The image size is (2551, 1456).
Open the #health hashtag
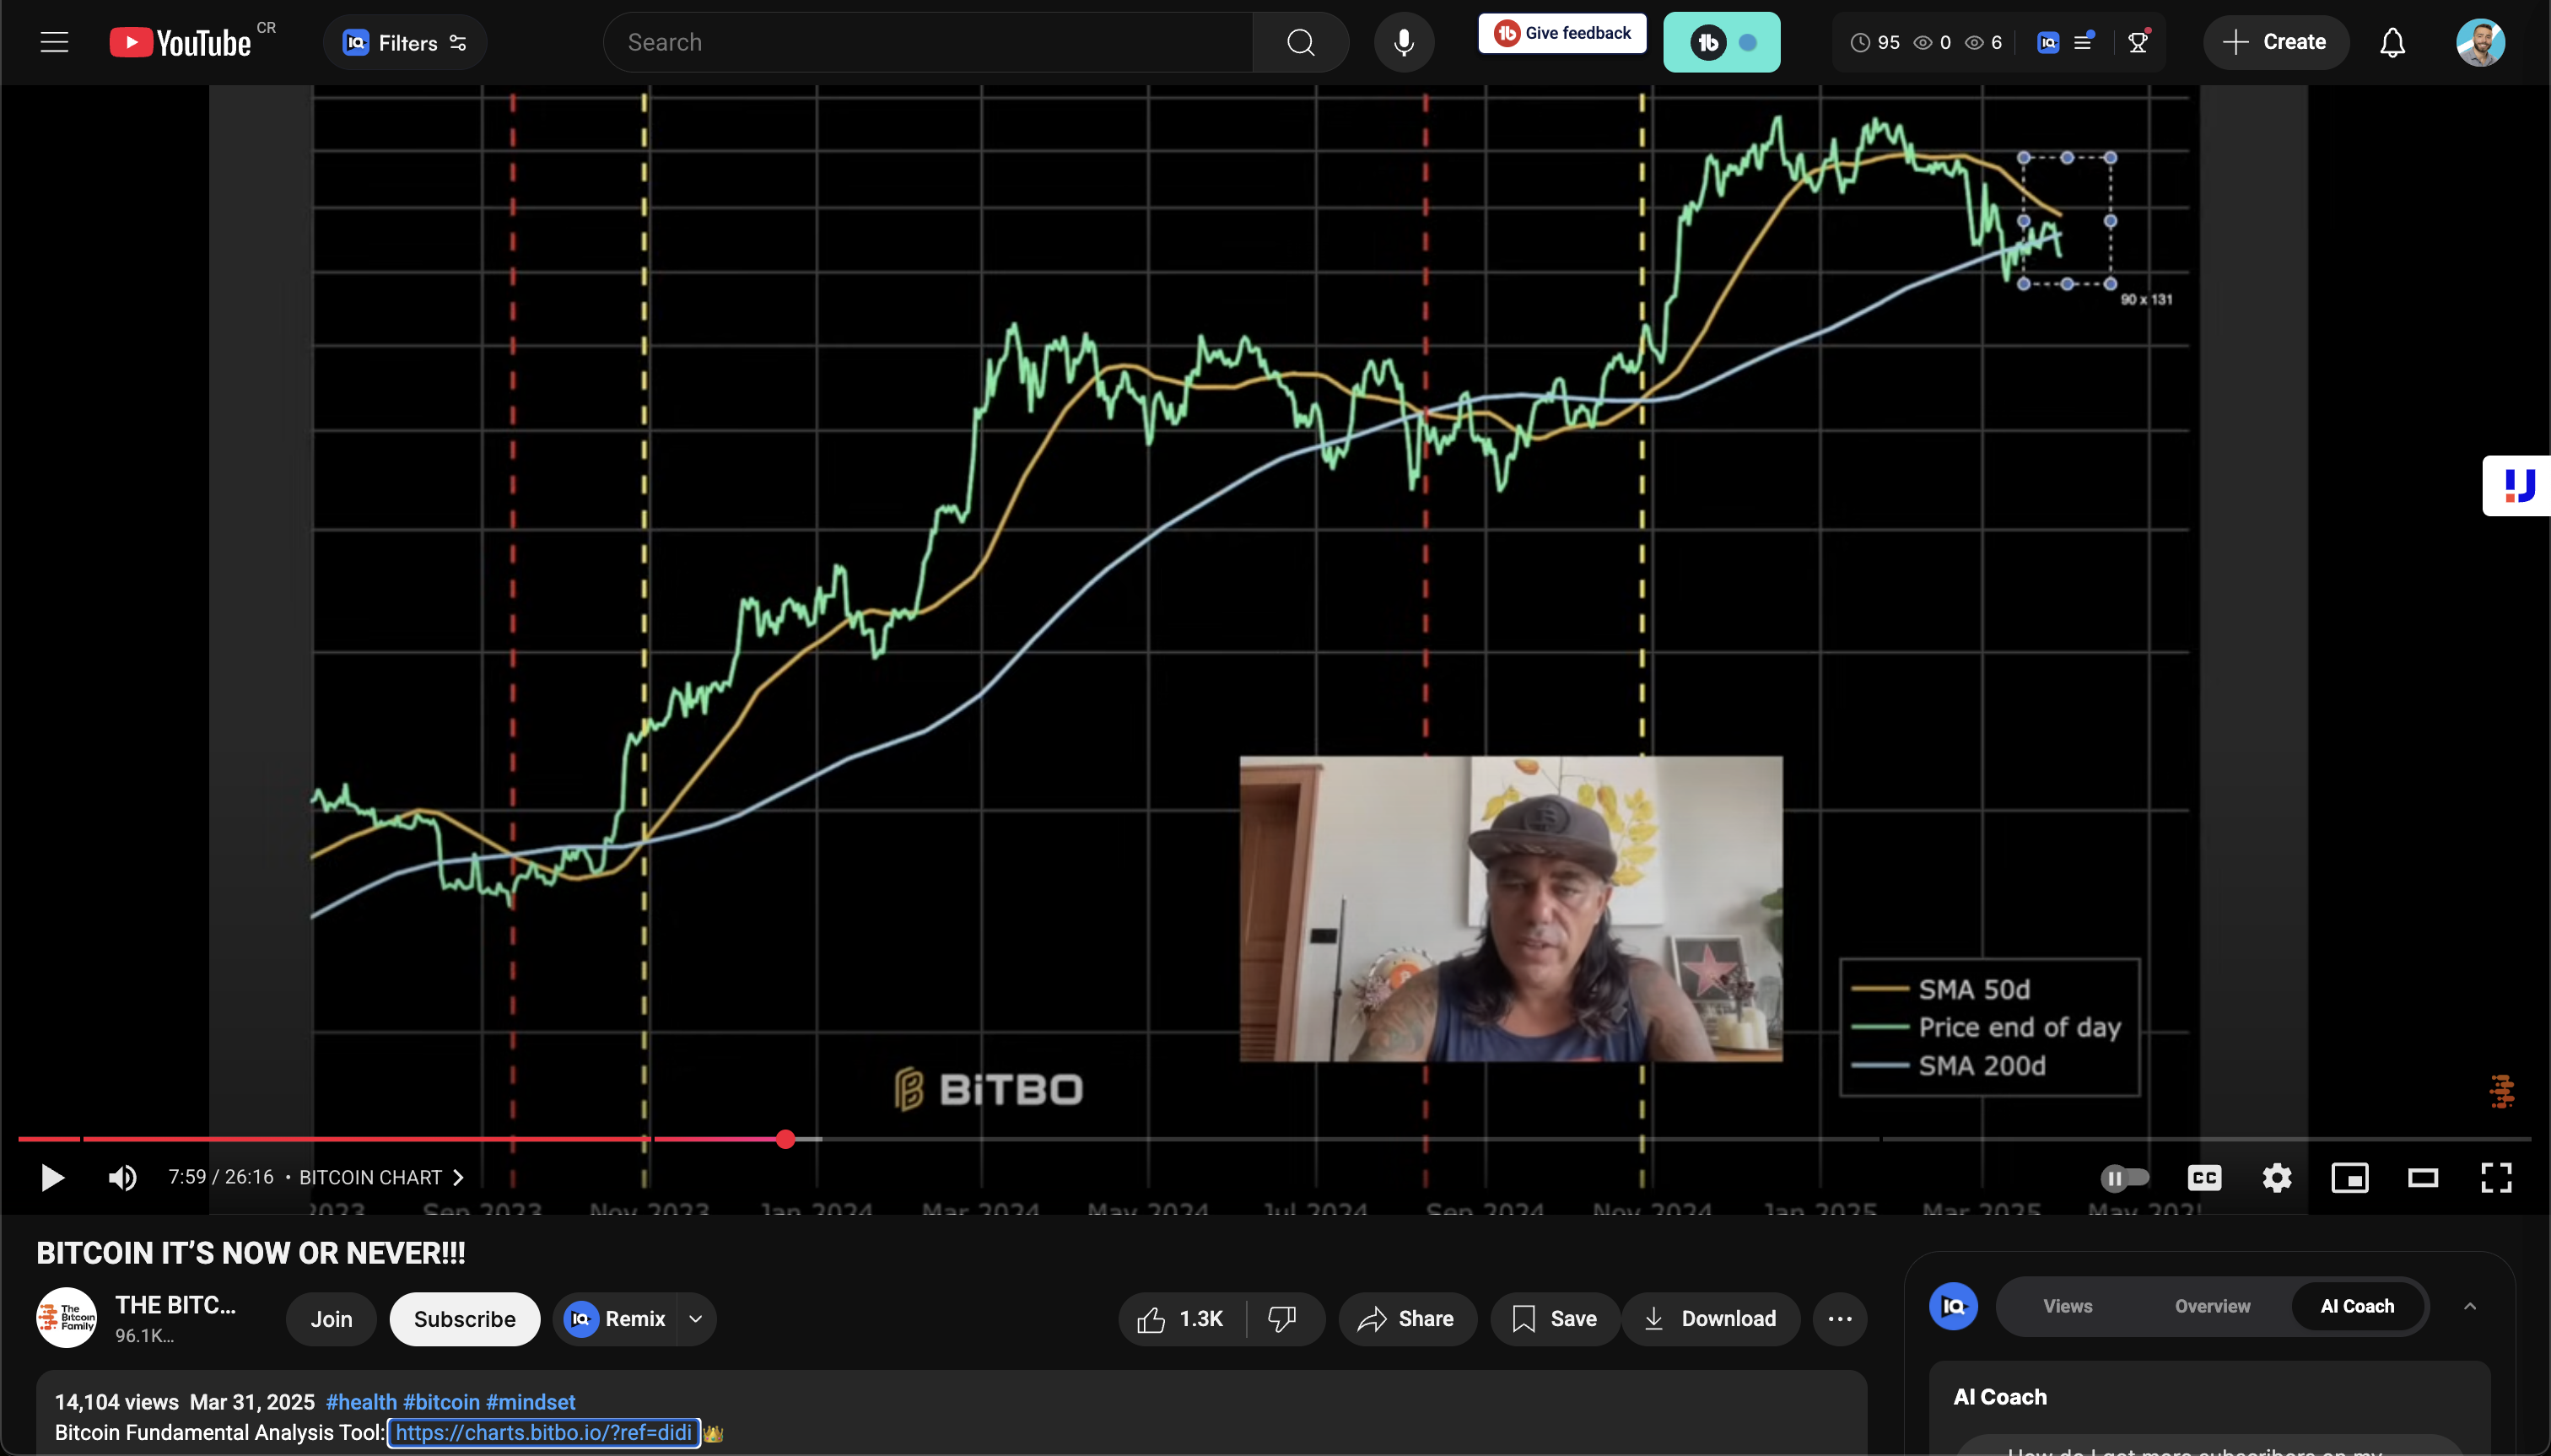pos(361,1402)
